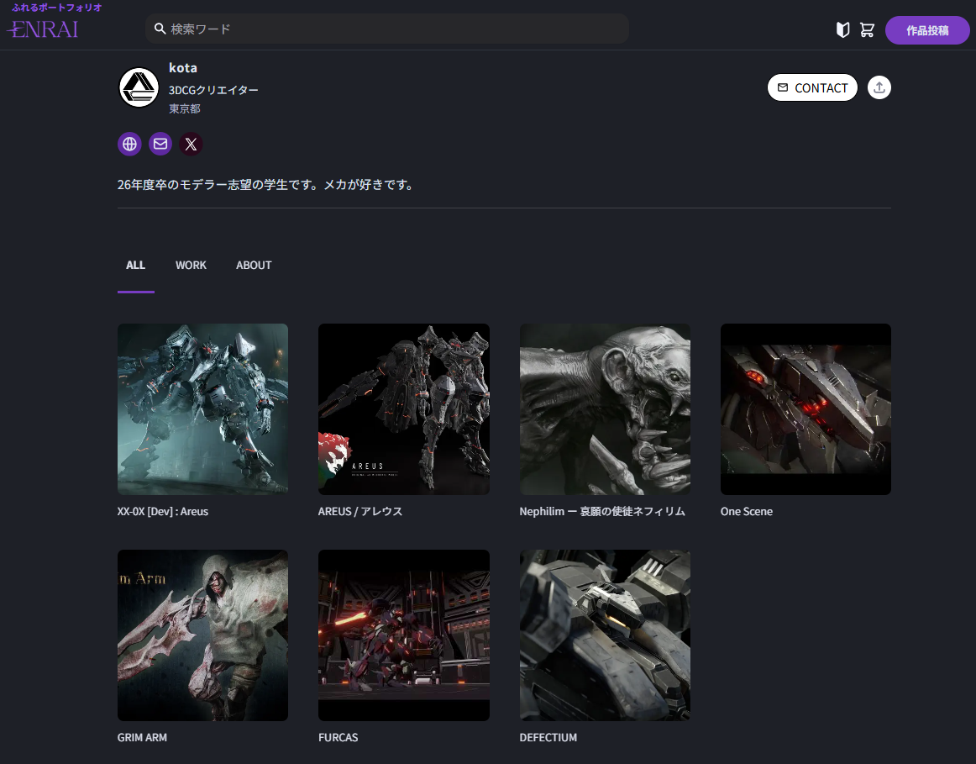Click the ふれるポートフォリオ tagline text
The image size is (976, 764).
(56, 8)
